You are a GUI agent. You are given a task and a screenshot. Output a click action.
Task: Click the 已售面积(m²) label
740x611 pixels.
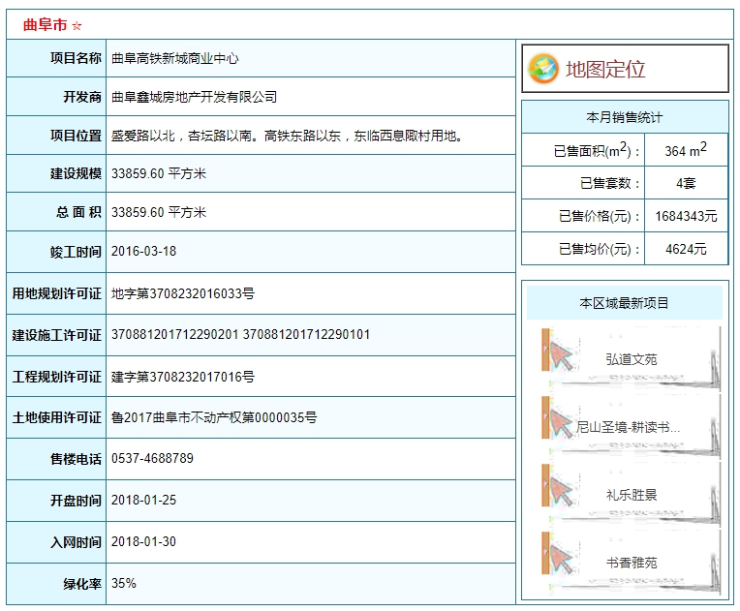pos(597,150)
